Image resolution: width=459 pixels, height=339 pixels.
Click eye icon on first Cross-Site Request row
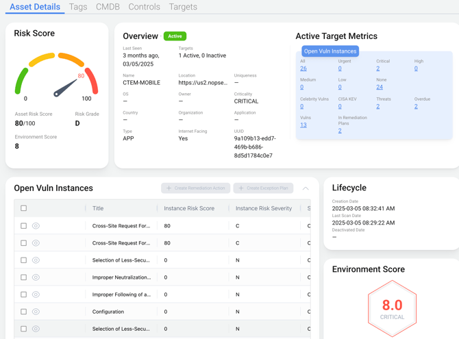tap(36, 225)
